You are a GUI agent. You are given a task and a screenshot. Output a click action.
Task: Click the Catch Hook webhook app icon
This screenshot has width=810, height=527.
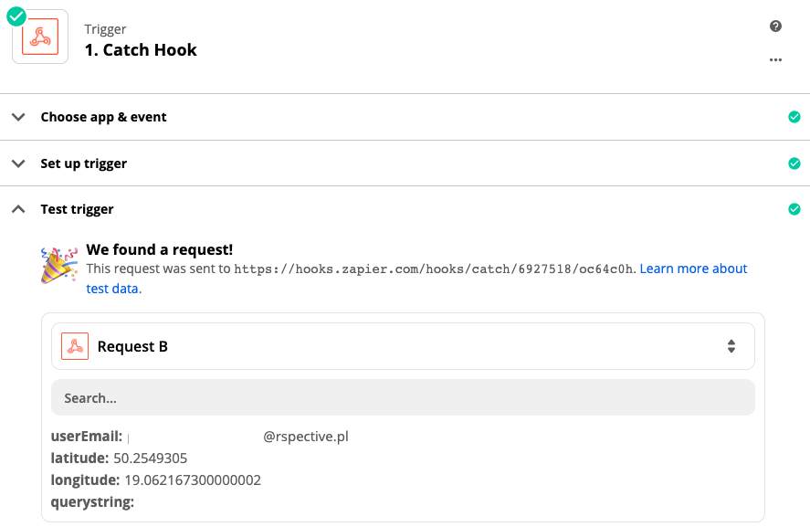[39, 37]
